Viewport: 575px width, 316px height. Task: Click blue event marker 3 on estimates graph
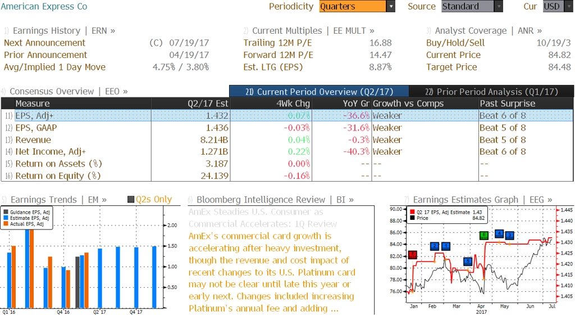[509, 235]
